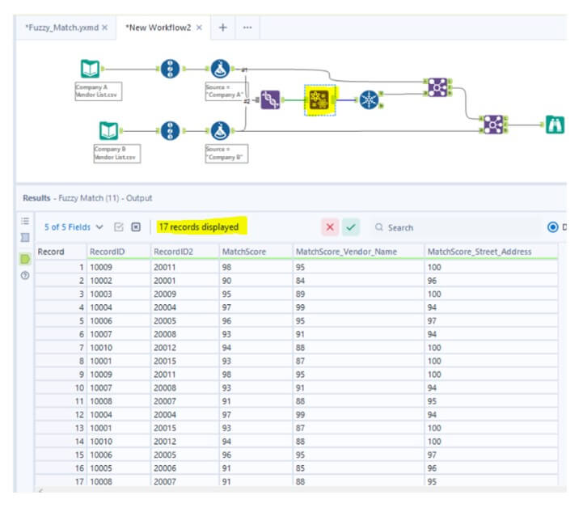Select the Formula tool labeled Source = Company A

tap(220, 69)
